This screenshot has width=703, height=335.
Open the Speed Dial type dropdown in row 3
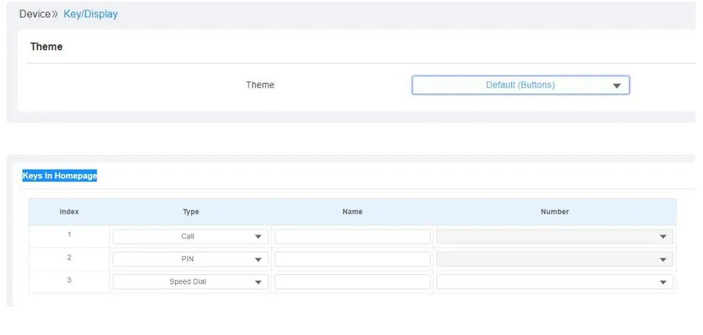click(x=190, y=281)
